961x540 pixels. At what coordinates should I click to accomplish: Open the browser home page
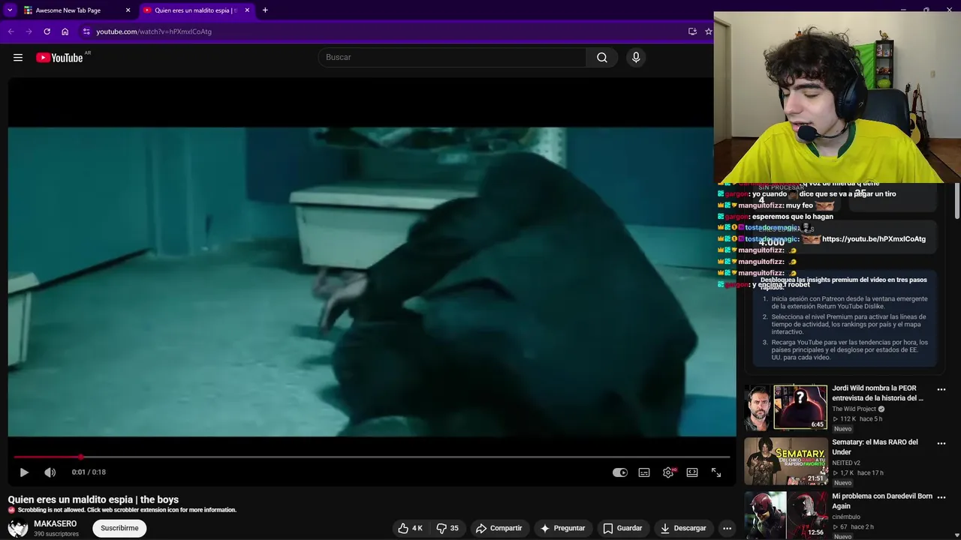65,31
